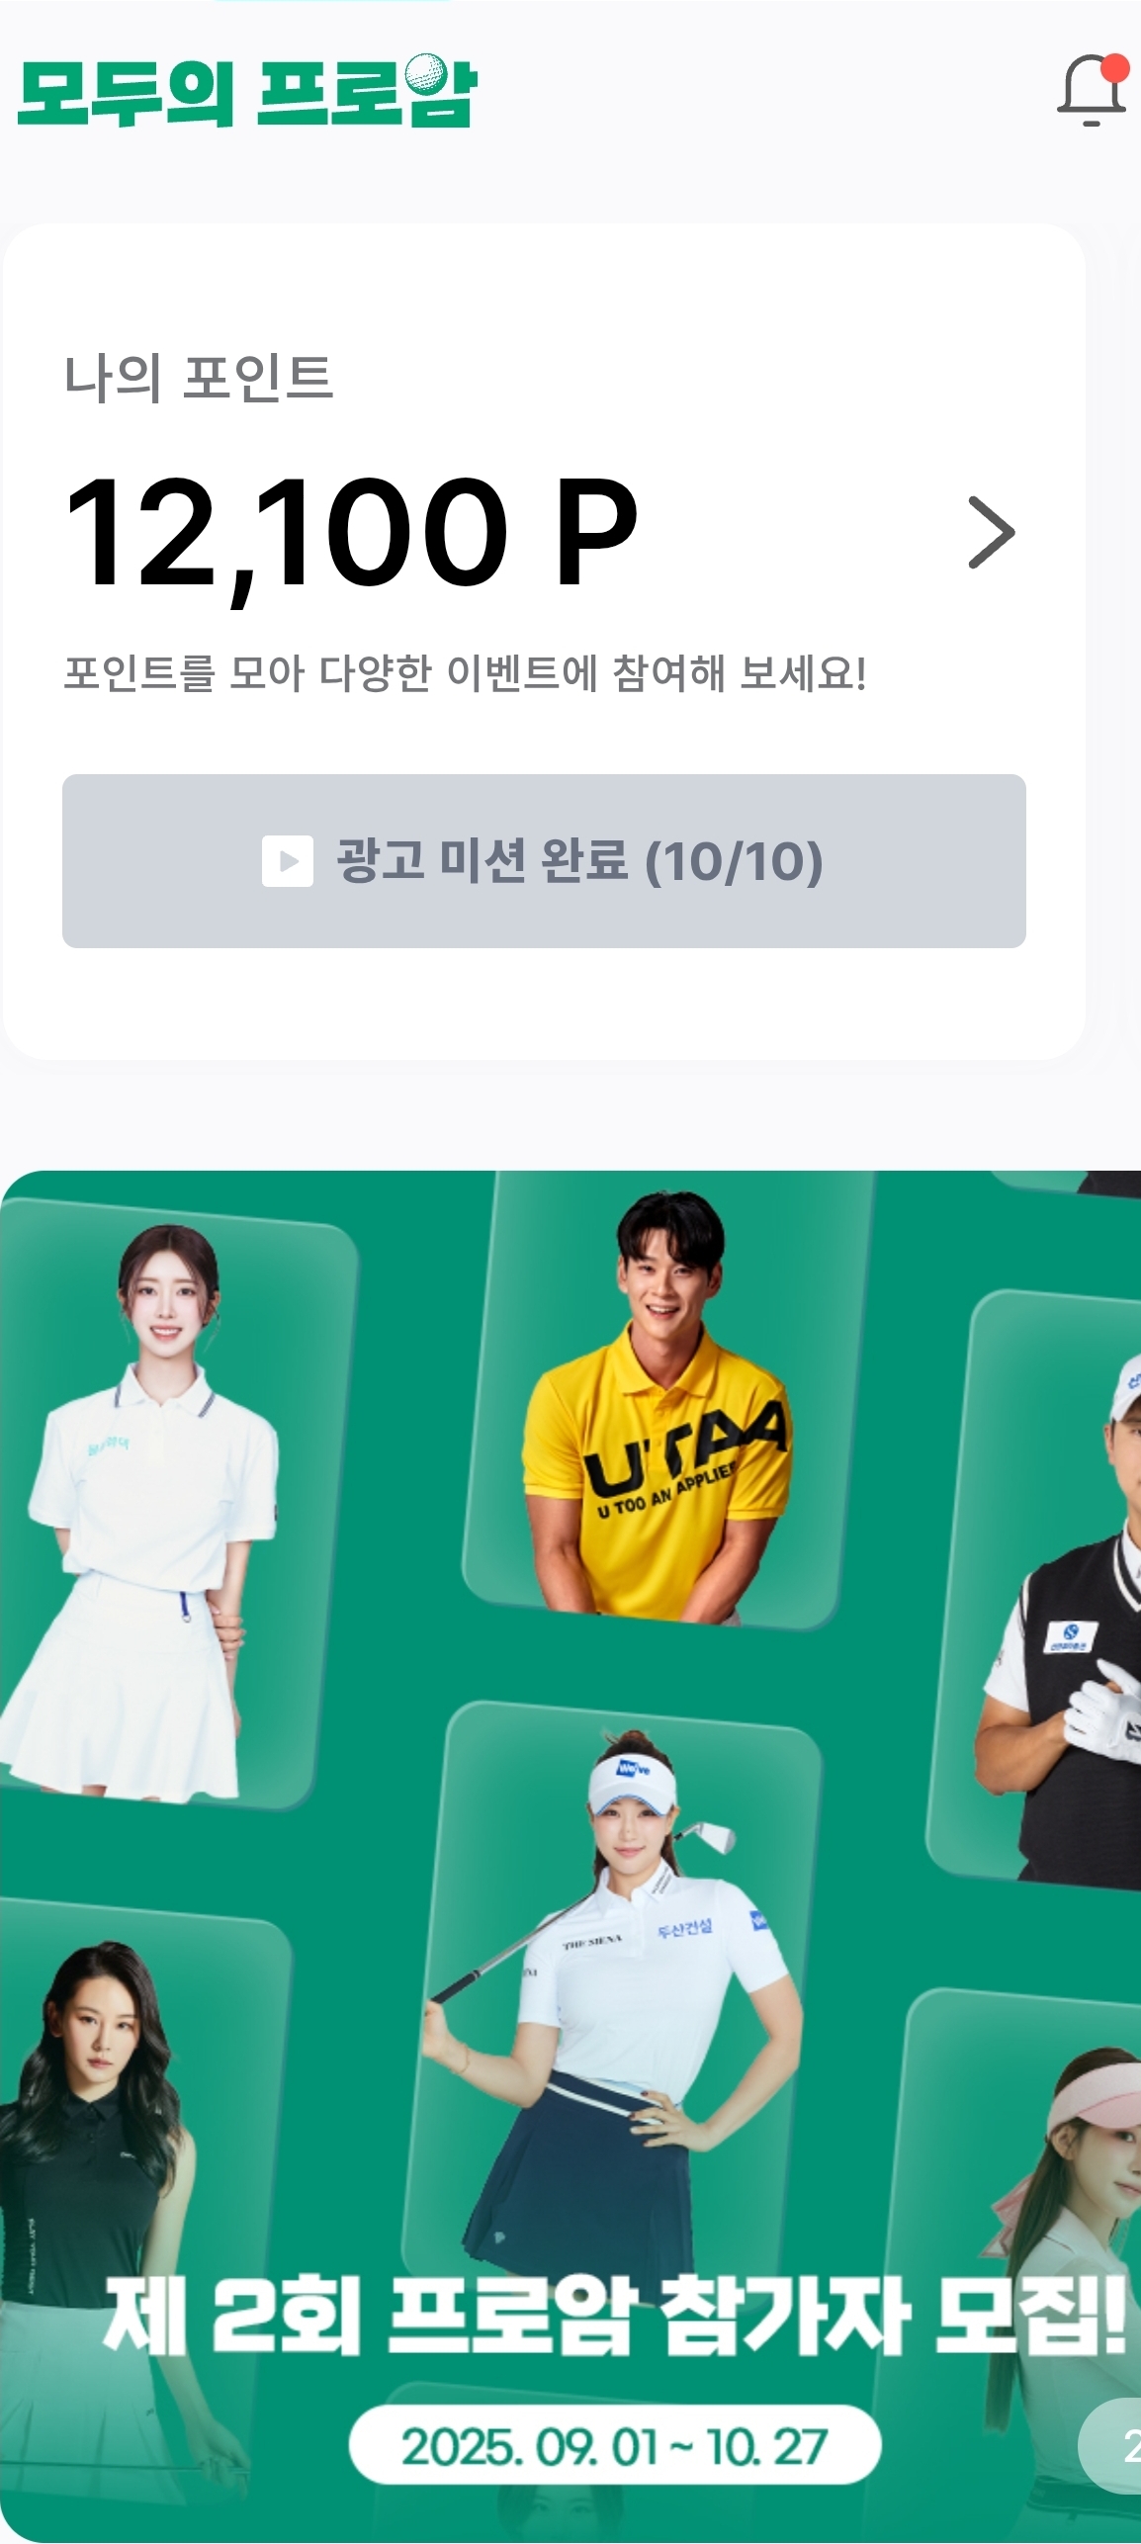Select the woman in white dress card

pos(163,1503)
